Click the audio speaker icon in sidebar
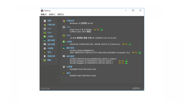Image resolution: width=183 pixels, height=102 pixels. (x=45, y=52)
